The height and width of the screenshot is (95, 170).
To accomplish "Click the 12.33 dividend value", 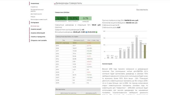I will [74, 64].
